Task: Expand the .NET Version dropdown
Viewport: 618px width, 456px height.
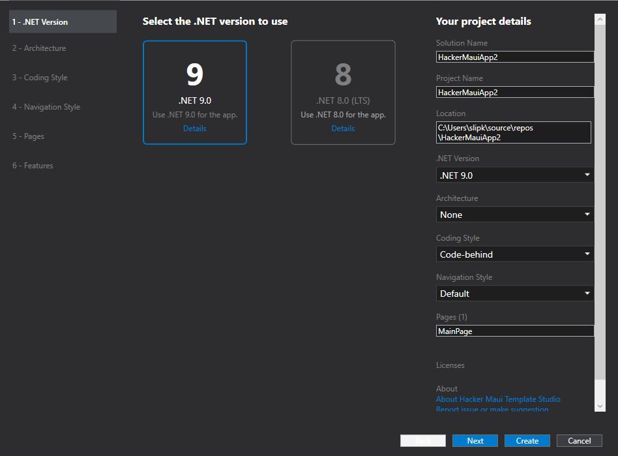Action: click(514, 175)
